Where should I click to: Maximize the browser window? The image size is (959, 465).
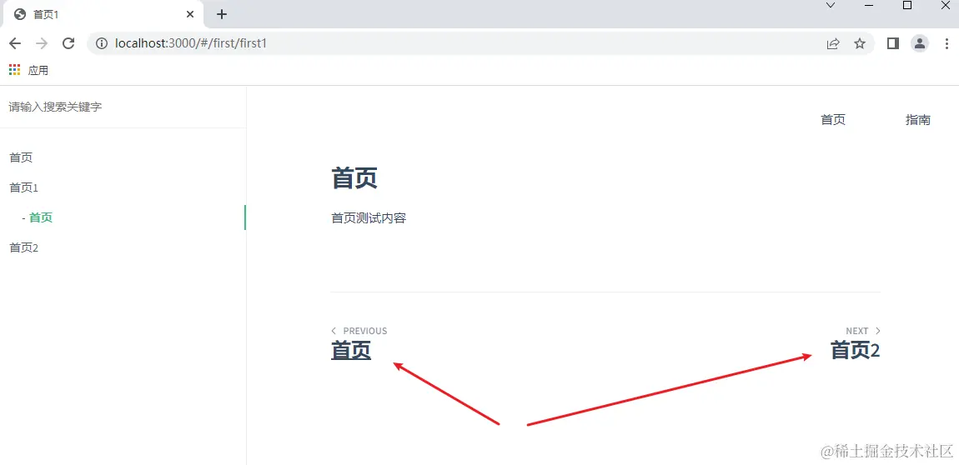[x=907, y=6]
